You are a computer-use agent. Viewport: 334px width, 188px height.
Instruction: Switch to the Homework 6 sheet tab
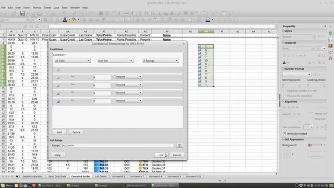click(118, 177)
